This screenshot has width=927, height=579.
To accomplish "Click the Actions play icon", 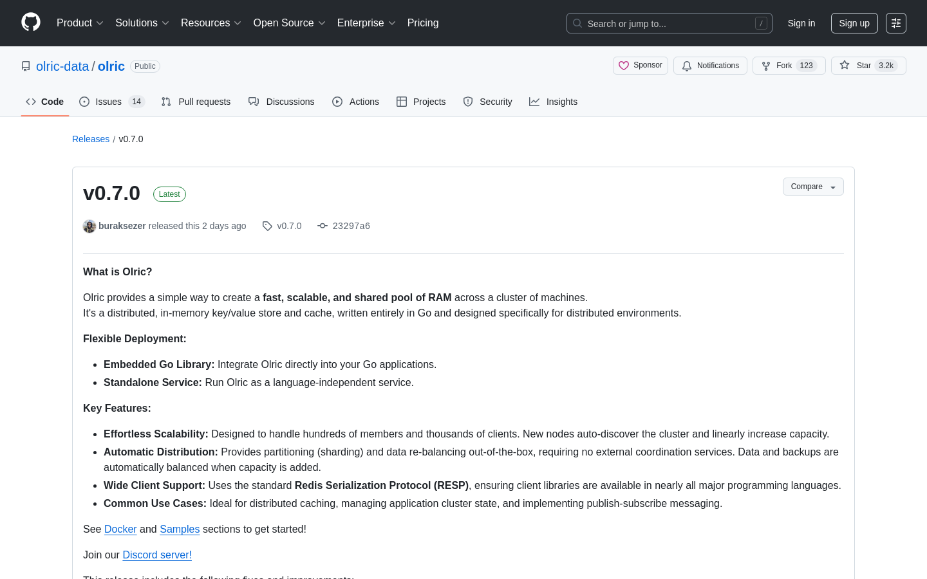I will [x=337, y=102].
